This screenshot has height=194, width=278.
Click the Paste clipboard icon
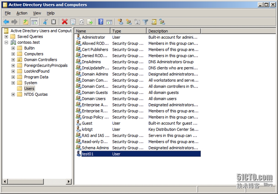54,22
